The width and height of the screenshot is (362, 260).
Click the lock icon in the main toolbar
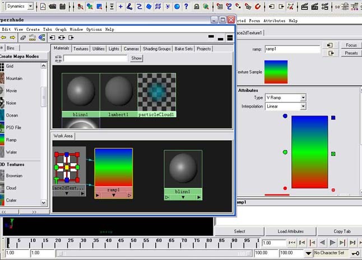point(197,7)
